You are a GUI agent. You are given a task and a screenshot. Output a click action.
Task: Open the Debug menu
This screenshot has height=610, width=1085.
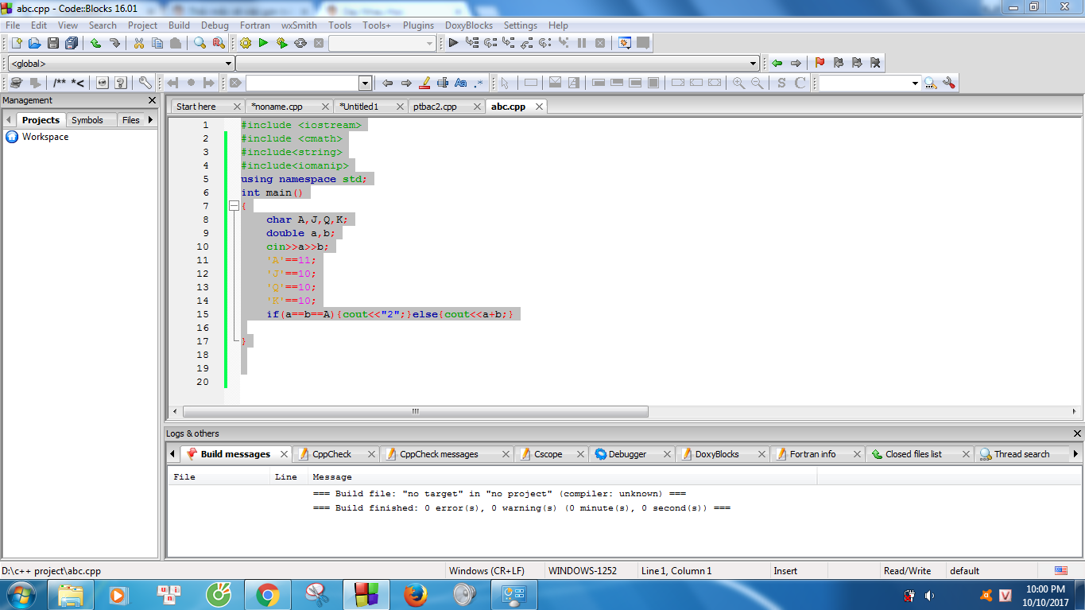click(x=215, y=25)
